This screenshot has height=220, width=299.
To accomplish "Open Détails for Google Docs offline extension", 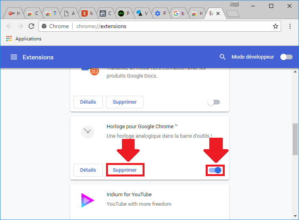I will pyautogui.click(x=88, y=102).
